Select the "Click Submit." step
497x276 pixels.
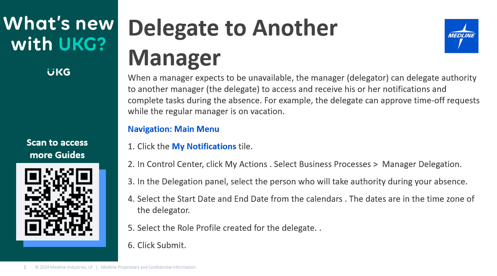(x=162, y=245)
